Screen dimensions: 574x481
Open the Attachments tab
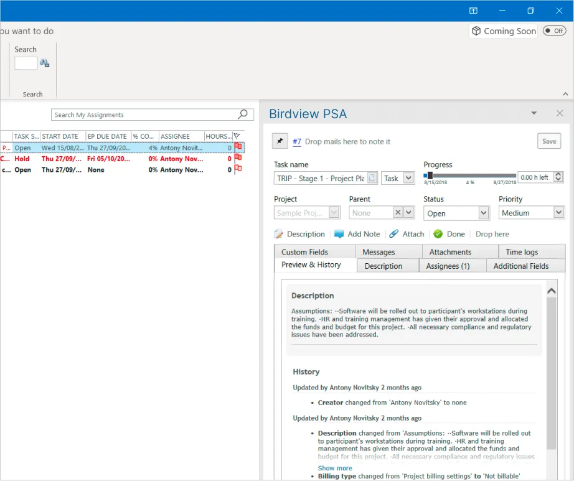pos(461,251)
